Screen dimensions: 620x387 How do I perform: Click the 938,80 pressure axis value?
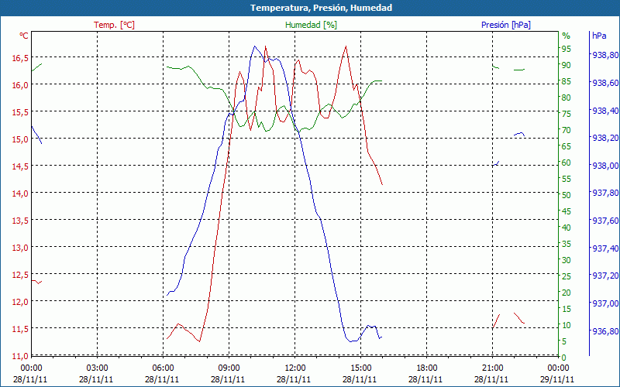605,55
